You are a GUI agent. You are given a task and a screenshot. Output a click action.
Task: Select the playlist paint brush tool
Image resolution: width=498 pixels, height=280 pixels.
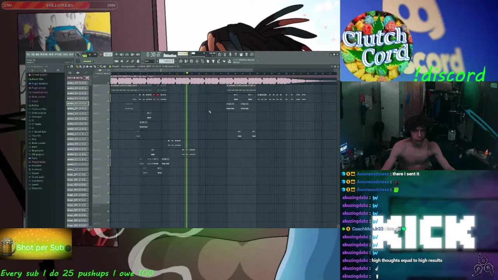pos(81,66)
